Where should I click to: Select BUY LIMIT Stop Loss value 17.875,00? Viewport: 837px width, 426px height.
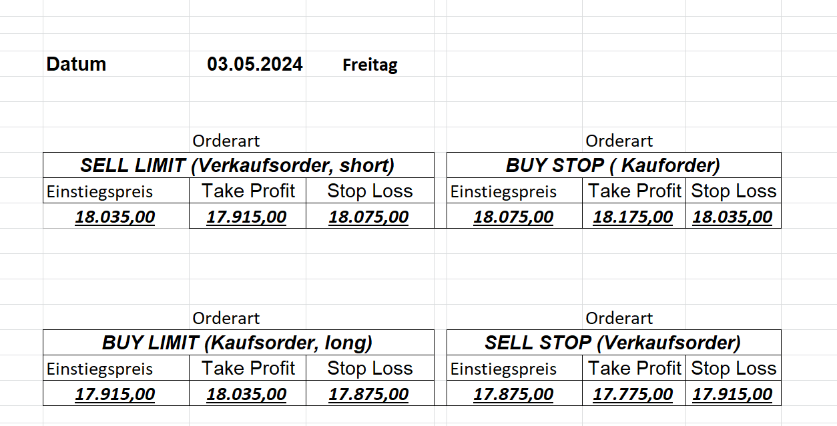point(368,395)
